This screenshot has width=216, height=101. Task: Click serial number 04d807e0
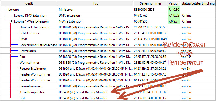pyautogui.click(x=141, y=16)
